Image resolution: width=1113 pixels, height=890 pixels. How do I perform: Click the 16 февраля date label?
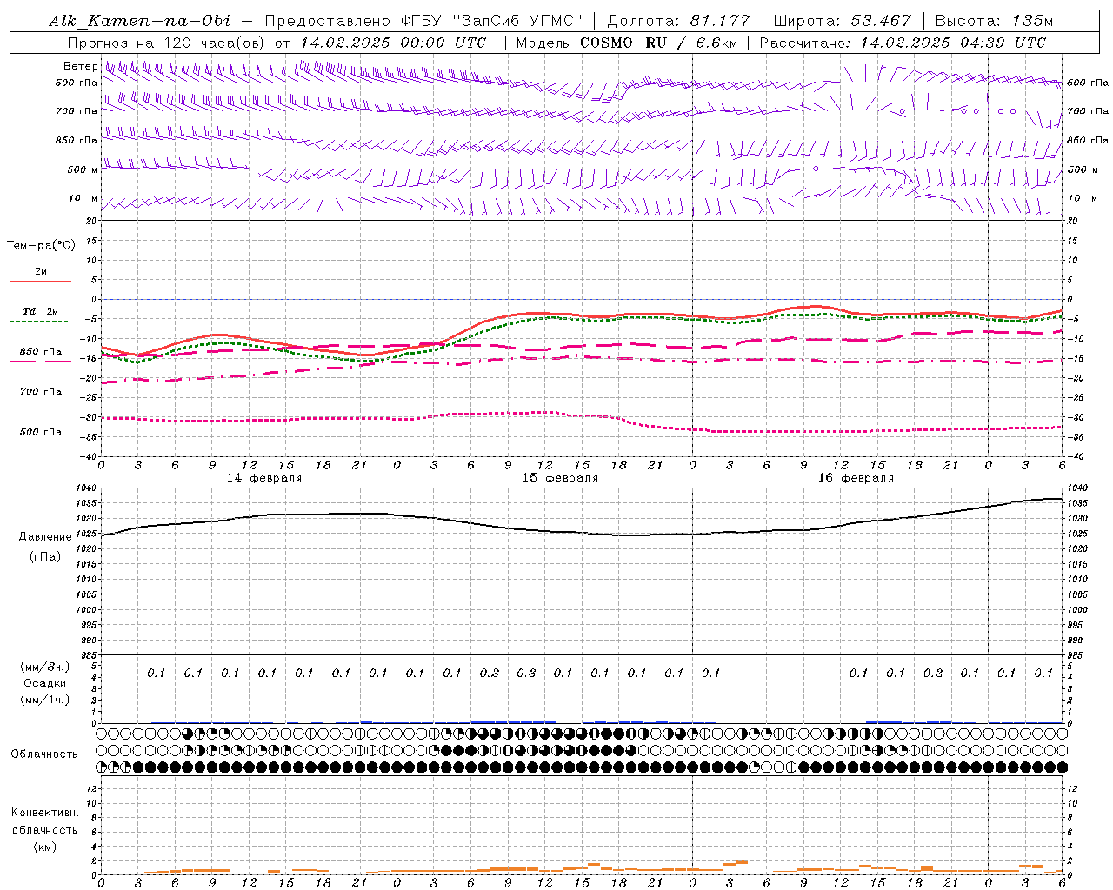pyautogui.click(x=856, y=478)
